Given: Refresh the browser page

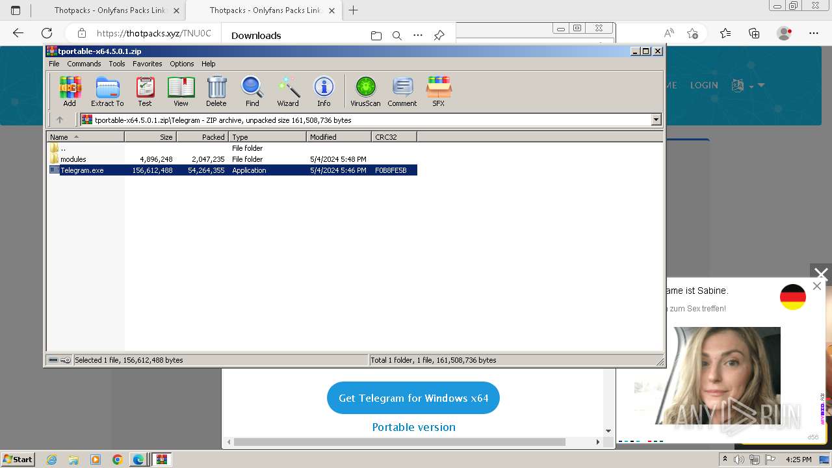Looking at the screenshot, I should [x=47, y=33].
